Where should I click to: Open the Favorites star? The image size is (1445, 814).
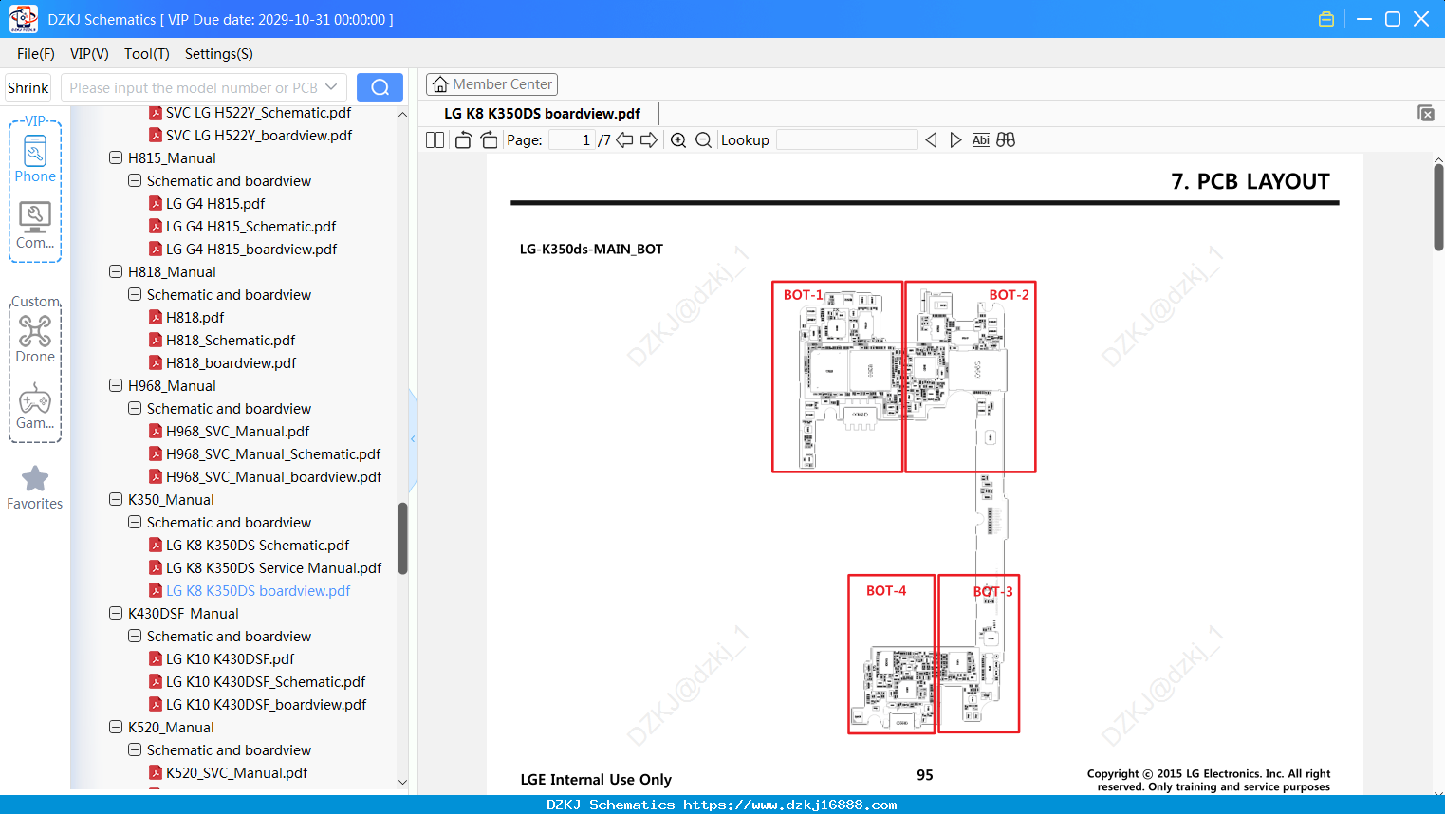point(35,488)
